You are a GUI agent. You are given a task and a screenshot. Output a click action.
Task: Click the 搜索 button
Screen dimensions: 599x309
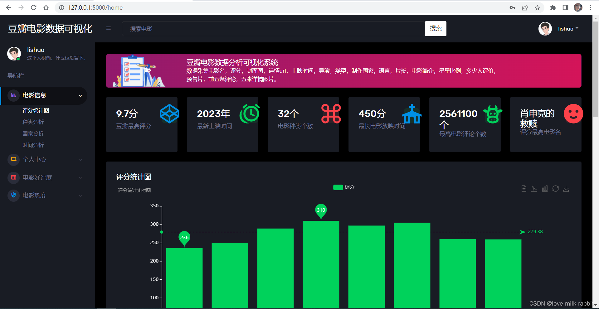pos(436,29)
